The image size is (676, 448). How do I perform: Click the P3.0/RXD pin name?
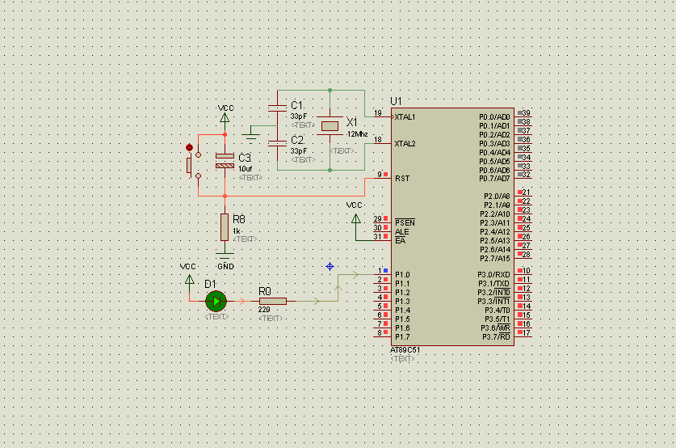(493, 275)
